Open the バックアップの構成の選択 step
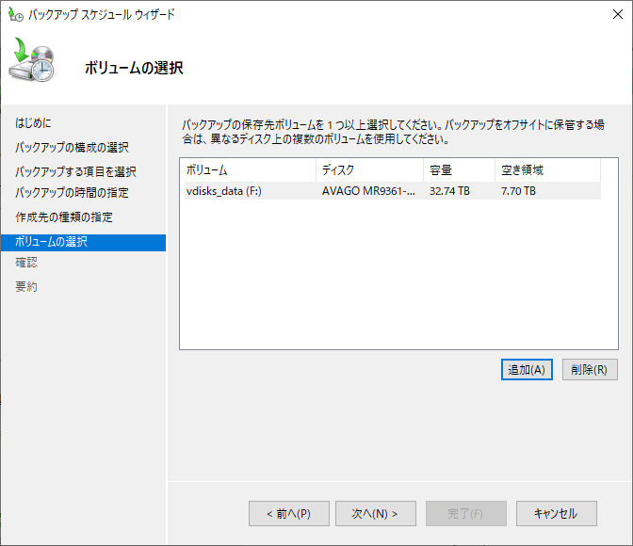 72,147
